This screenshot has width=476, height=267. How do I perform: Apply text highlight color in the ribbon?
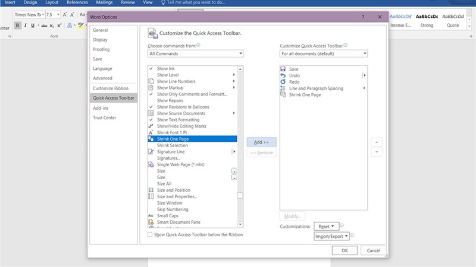[80, 26]
